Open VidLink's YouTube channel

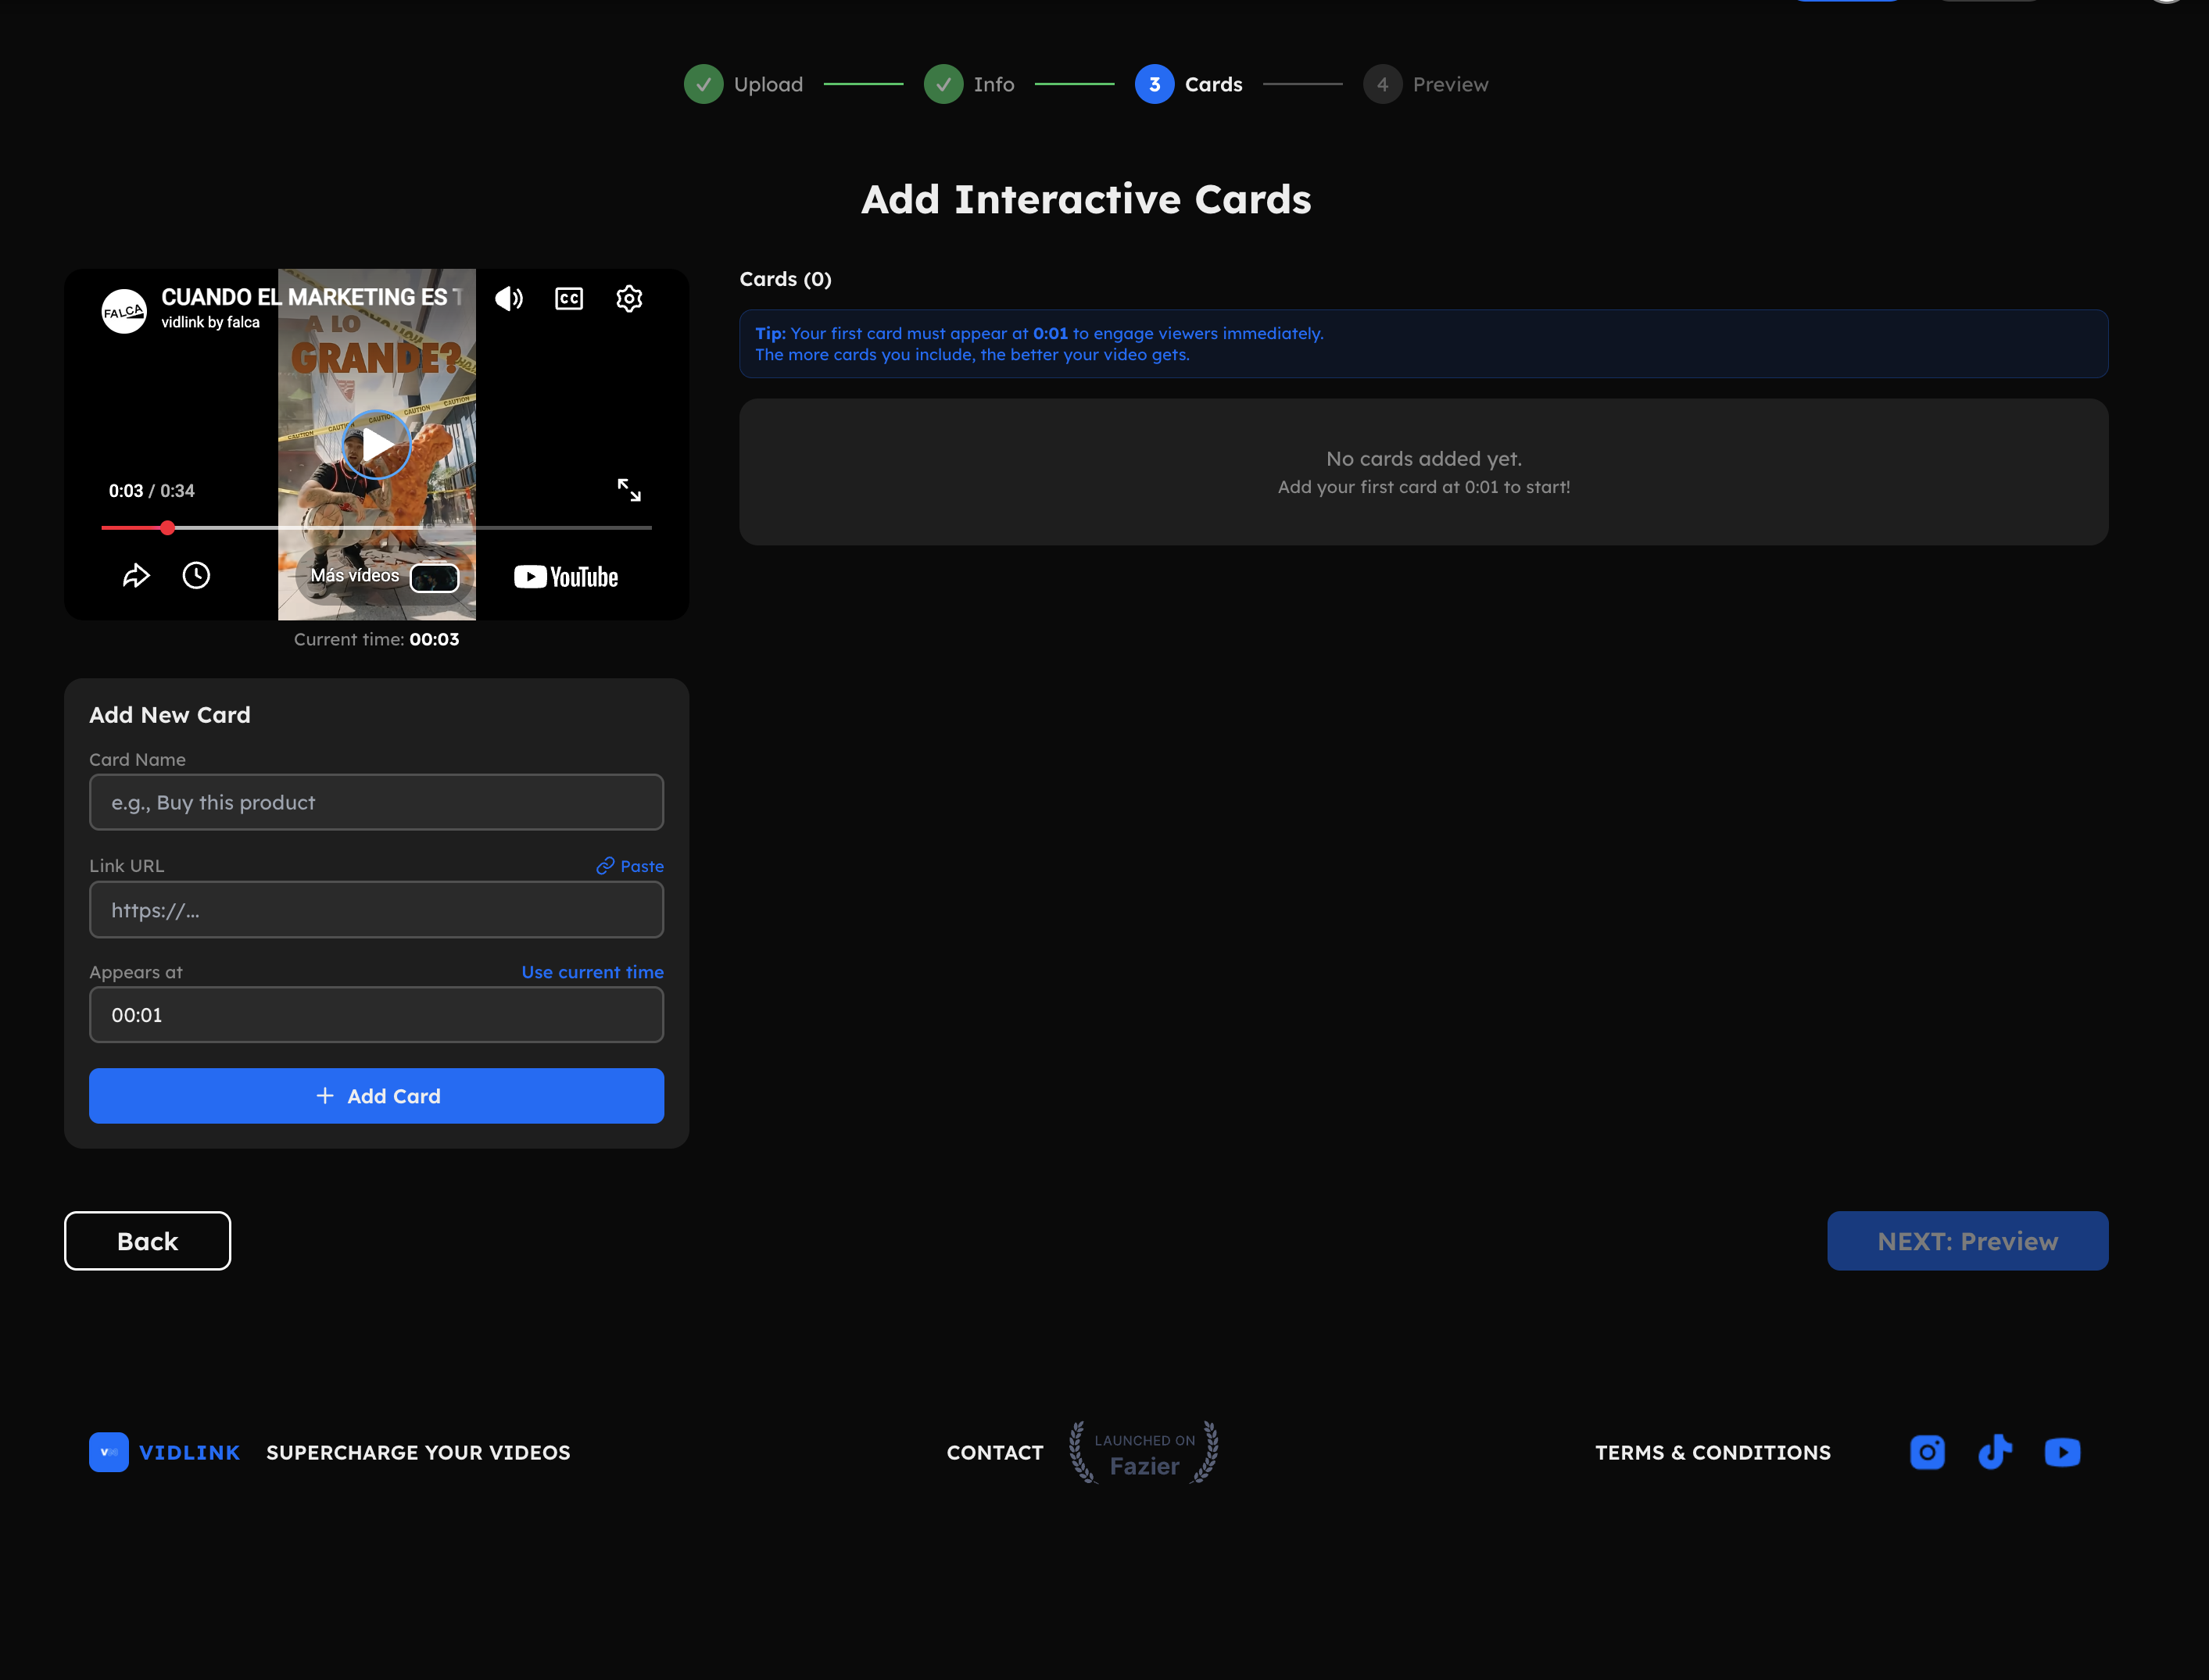pos(2062,1452)
